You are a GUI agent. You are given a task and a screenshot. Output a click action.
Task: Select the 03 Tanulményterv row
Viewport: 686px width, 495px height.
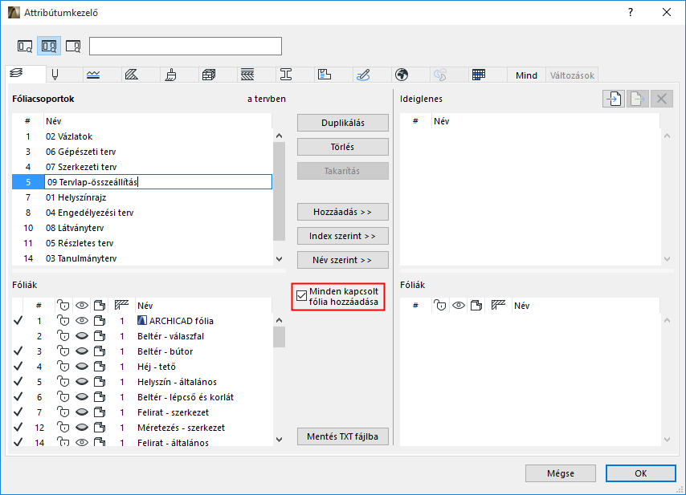pyautogui.click(x=142, y=258)
